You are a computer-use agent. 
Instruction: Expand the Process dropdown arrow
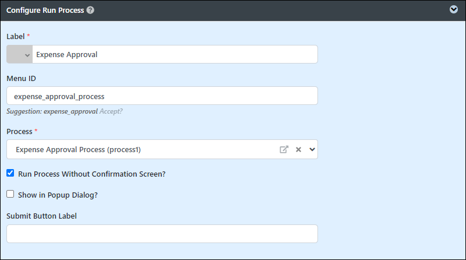click(312, 149)
